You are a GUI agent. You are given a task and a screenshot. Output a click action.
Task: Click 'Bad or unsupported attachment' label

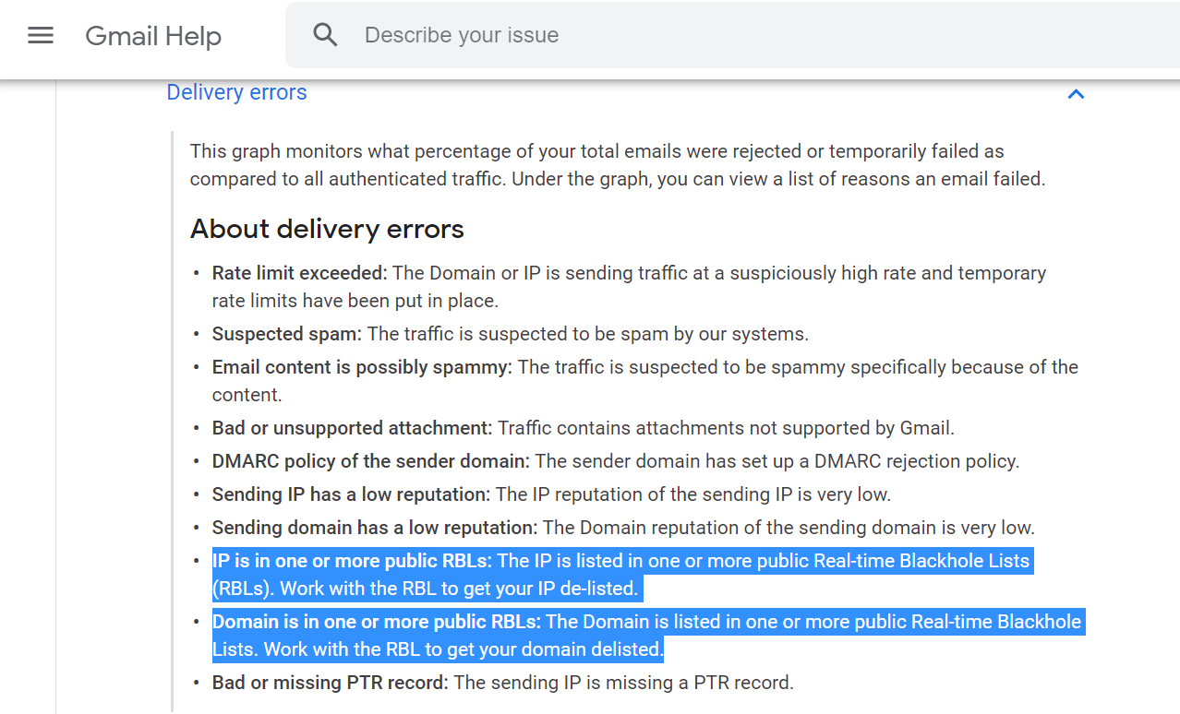tap(352, 428)
